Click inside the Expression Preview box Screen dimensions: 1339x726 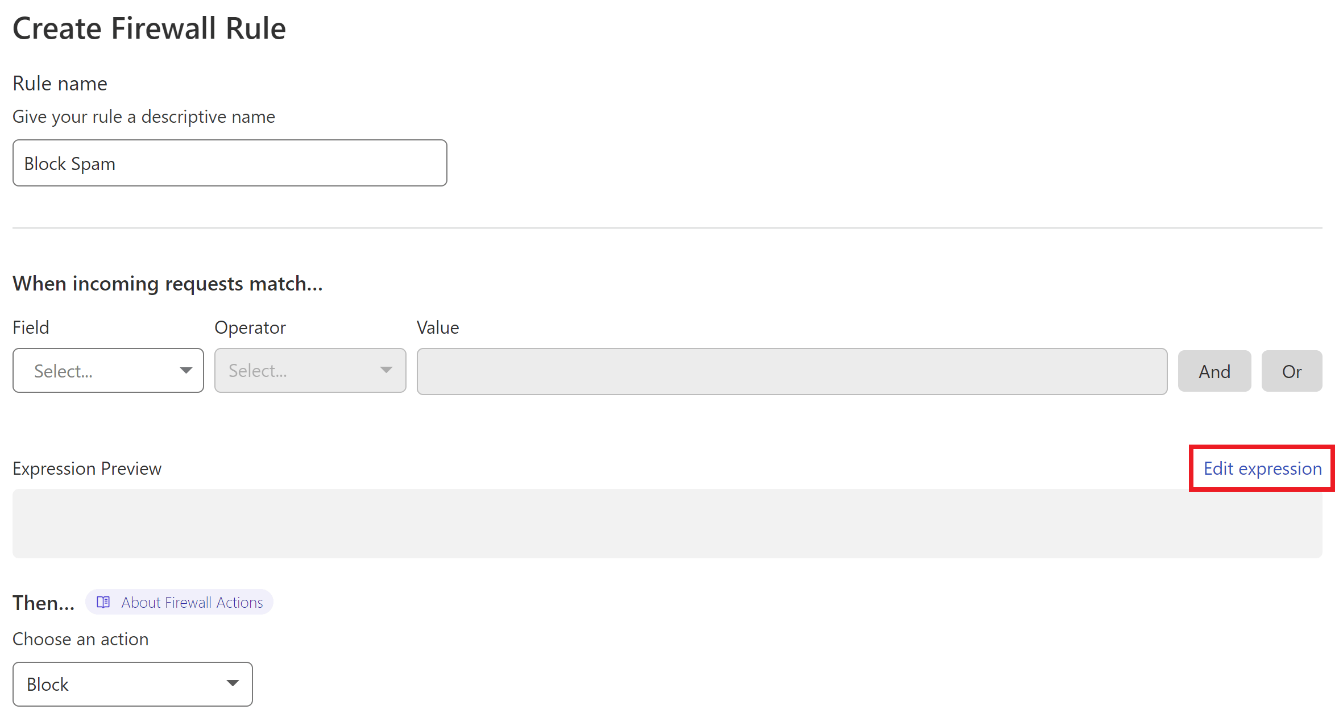coord(668,524)
